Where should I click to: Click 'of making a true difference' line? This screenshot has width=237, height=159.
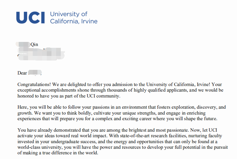click(x=47, y=153)
